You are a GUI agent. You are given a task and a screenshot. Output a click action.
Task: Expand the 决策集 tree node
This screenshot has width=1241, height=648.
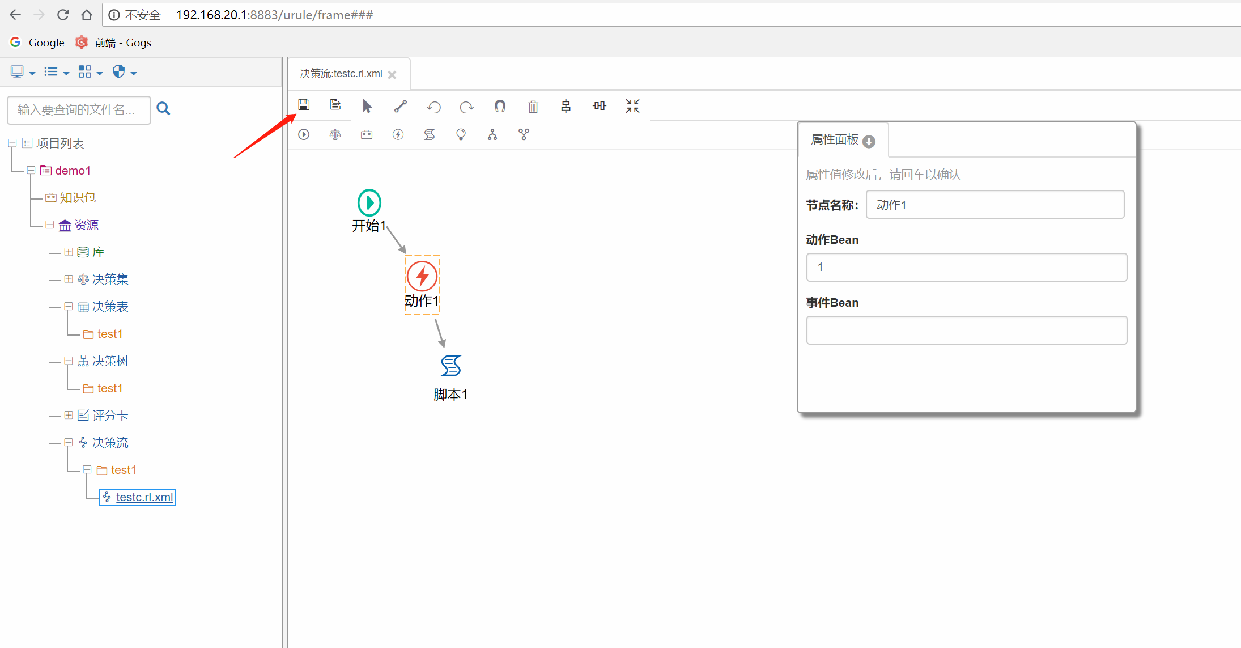click(x=69, y=279)
